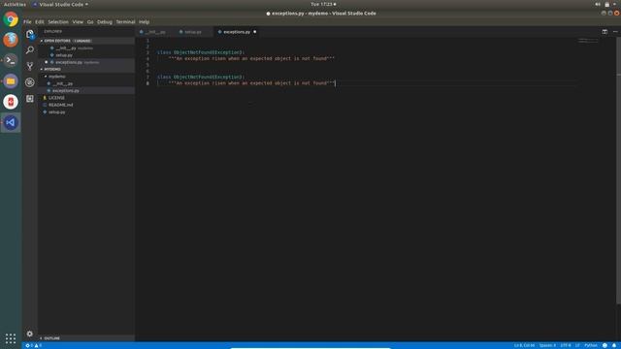621x349 pixels.
Task: Open the editor More Actions ellipsis
Action: [x=615, y=32]
